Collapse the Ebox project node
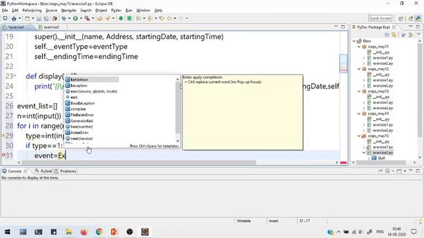Viewport: 424px width, 238px height. tap(354, 41)
